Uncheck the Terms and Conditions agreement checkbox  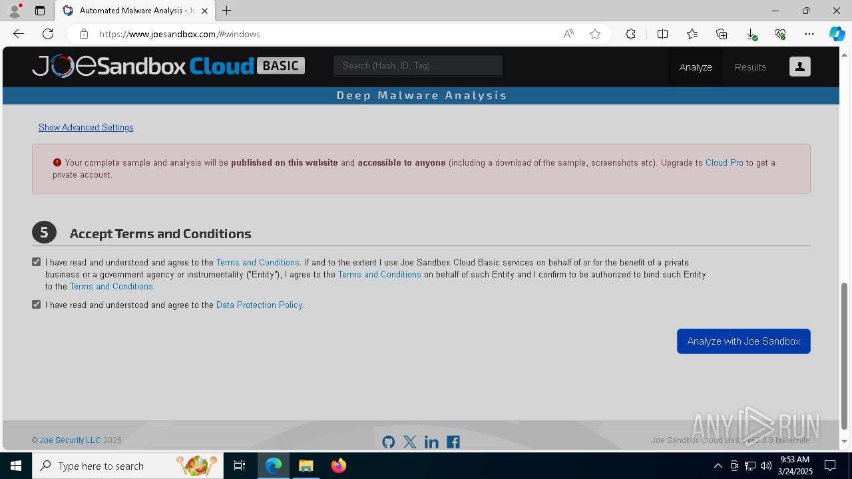(37, 262)
